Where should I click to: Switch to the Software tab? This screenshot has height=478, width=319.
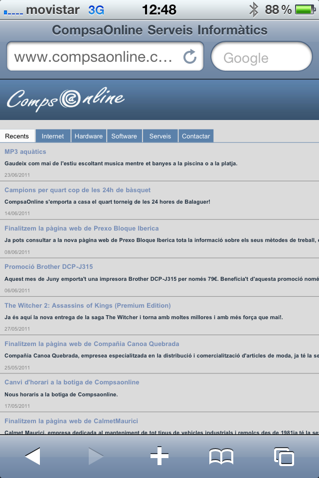124,136
